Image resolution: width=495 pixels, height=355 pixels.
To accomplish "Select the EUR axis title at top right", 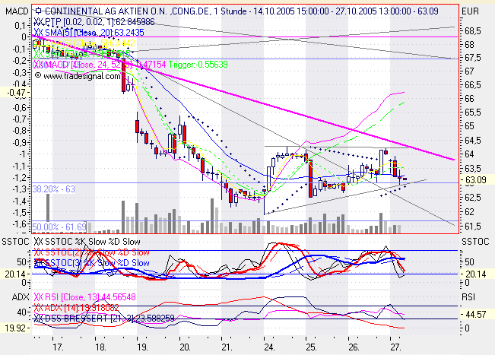I will click(x=470, y=11).
